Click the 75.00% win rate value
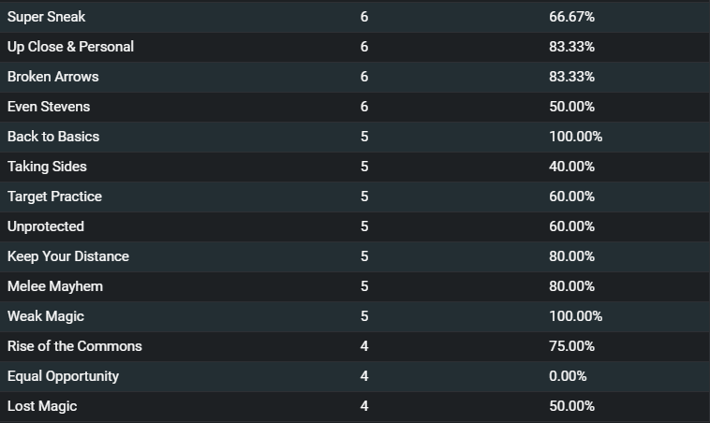 [x=572, y=346]
